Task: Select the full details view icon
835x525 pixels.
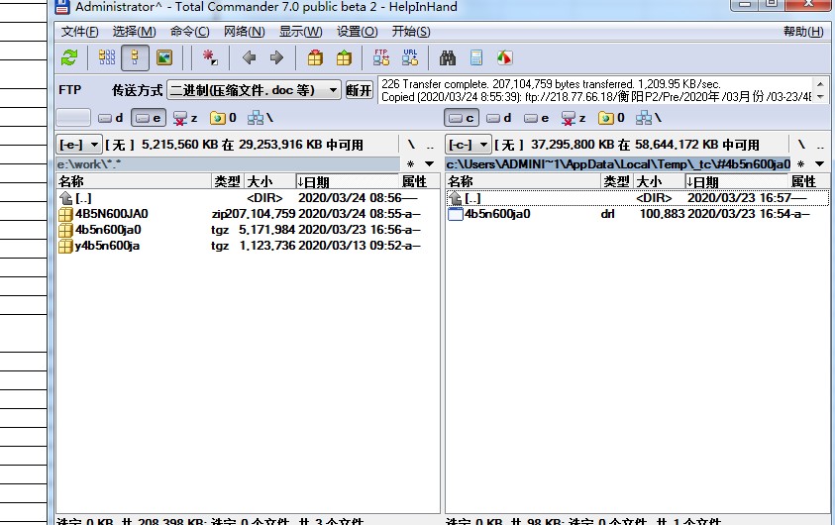Action: tap(135, 57)
